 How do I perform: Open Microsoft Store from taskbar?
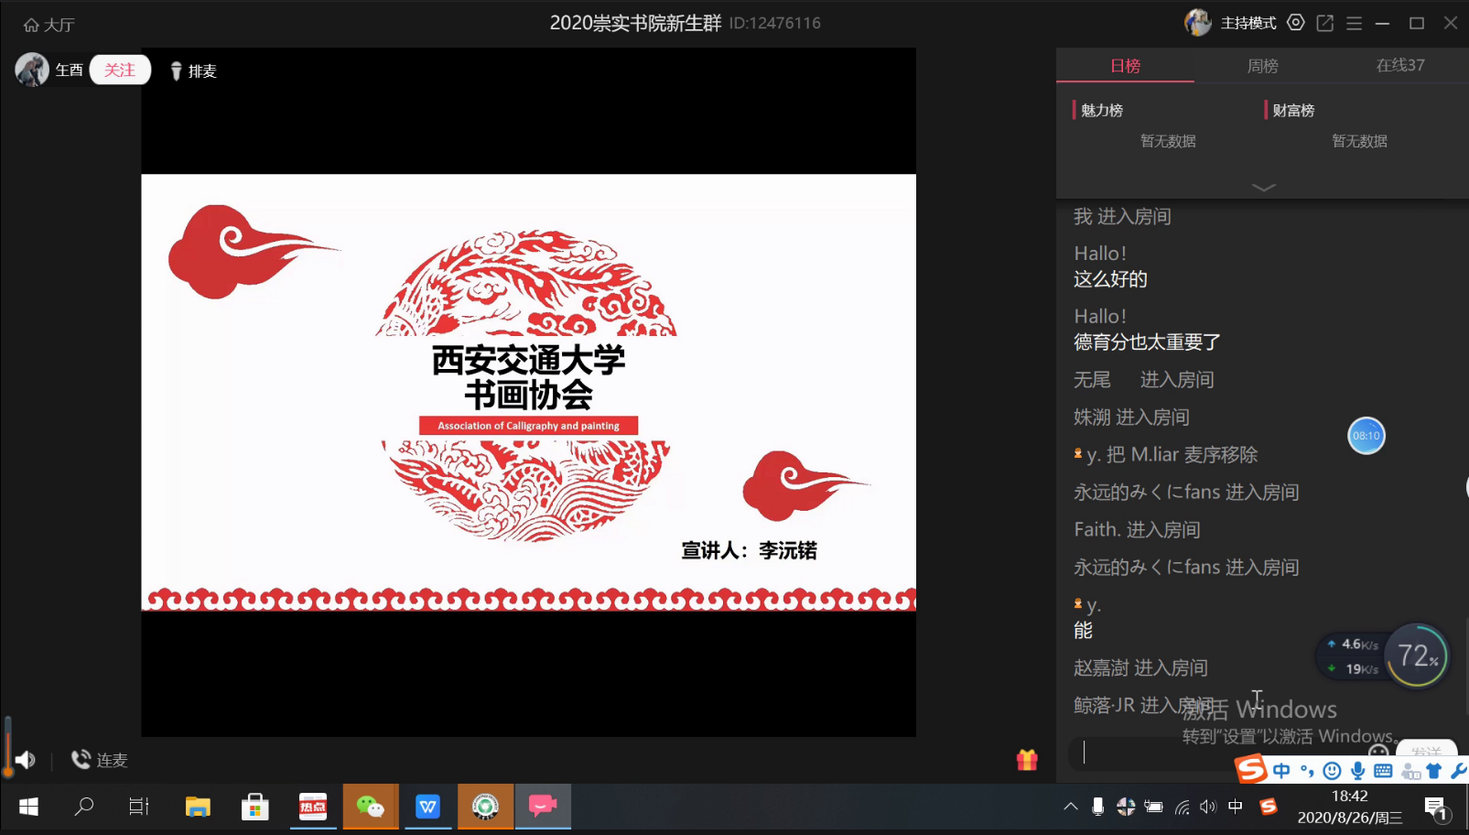[x=254, y=807]
